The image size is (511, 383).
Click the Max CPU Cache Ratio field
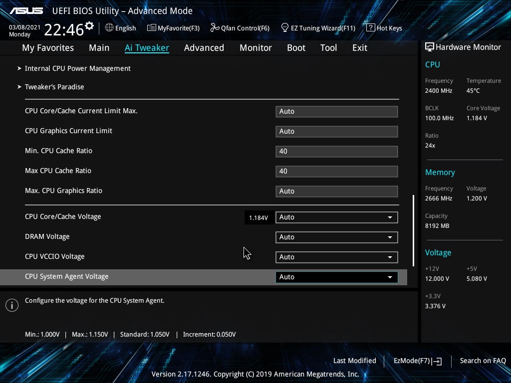click(x=337, y=172)
